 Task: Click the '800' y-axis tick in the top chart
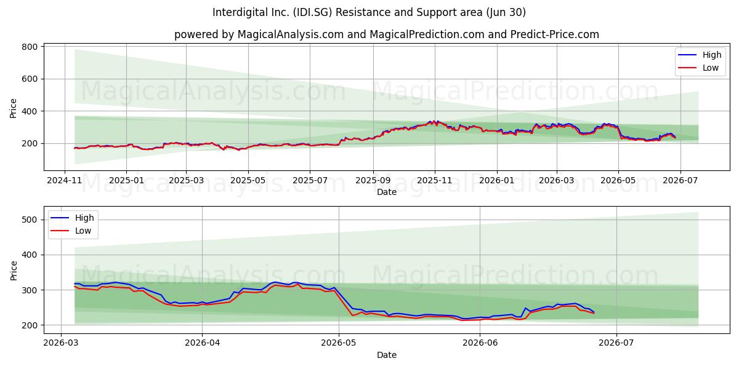(31, 47)
